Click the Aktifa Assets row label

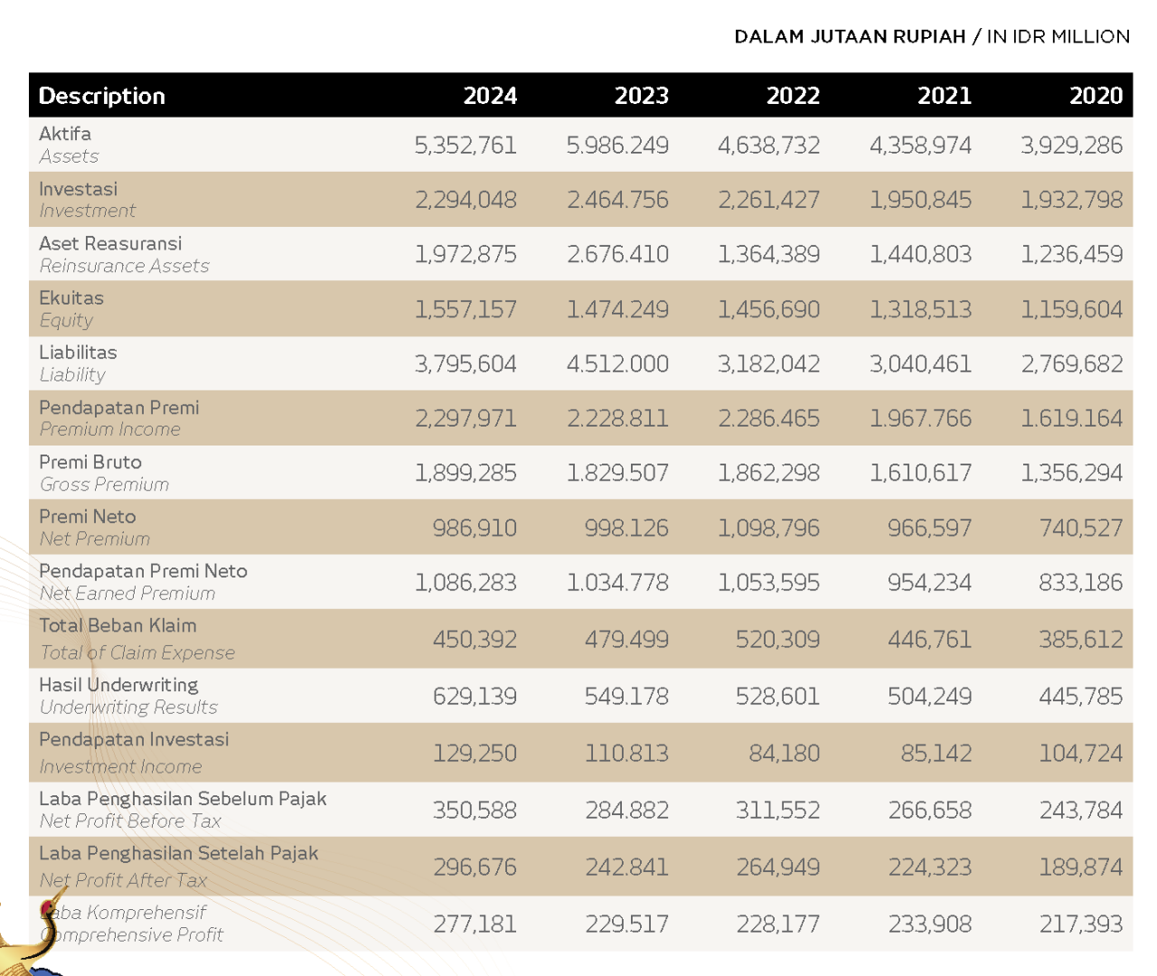click(69, 145)
